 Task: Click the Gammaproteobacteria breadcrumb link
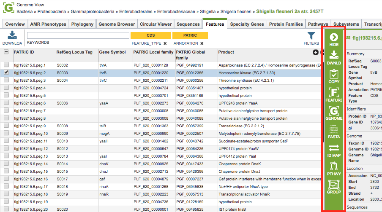93,11
